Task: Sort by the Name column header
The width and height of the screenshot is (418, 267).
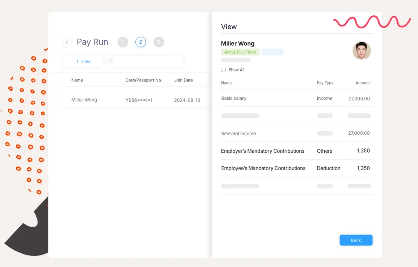Action: tap(77, 80)
